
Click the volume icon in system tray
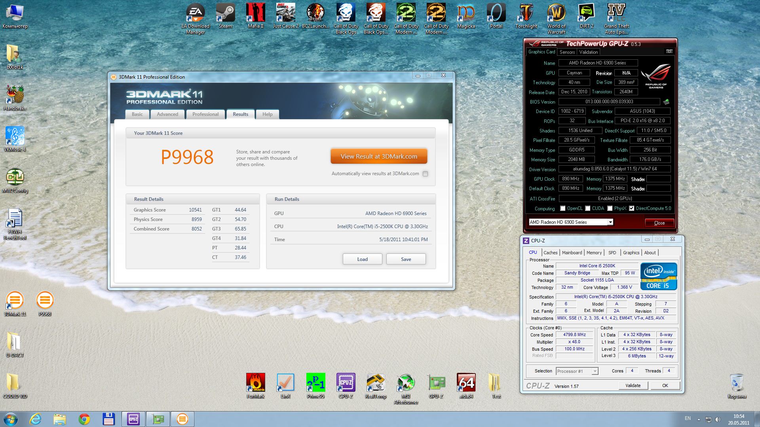tap(718, 419)
